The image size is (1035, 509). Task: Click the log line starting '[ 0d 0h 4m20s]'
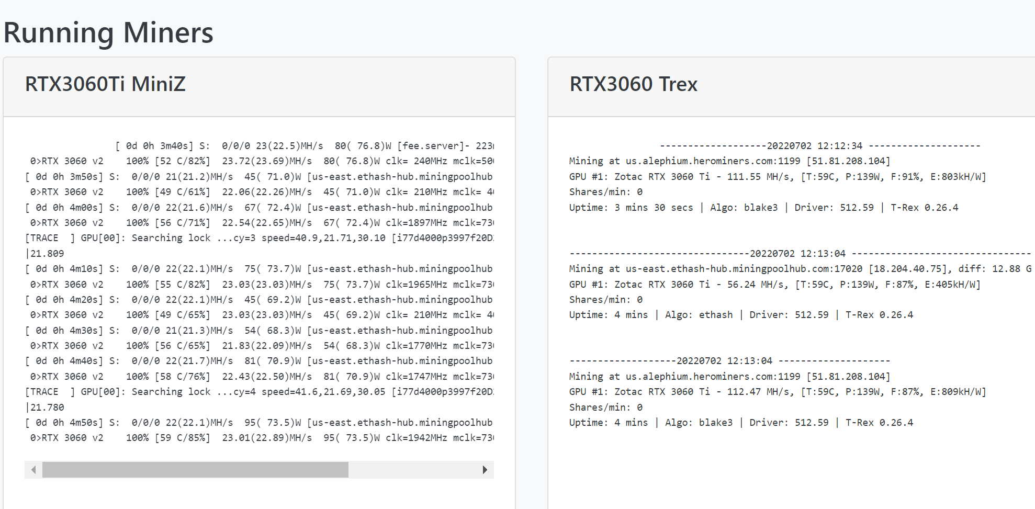pyautogui.click(x=259, y=300)
